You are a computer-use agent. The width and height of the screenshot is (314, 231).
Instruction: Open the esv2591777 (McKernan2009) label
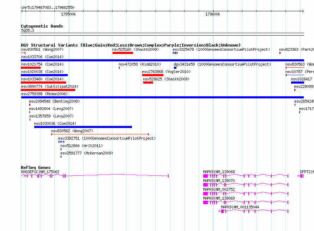tap(87, 153)
